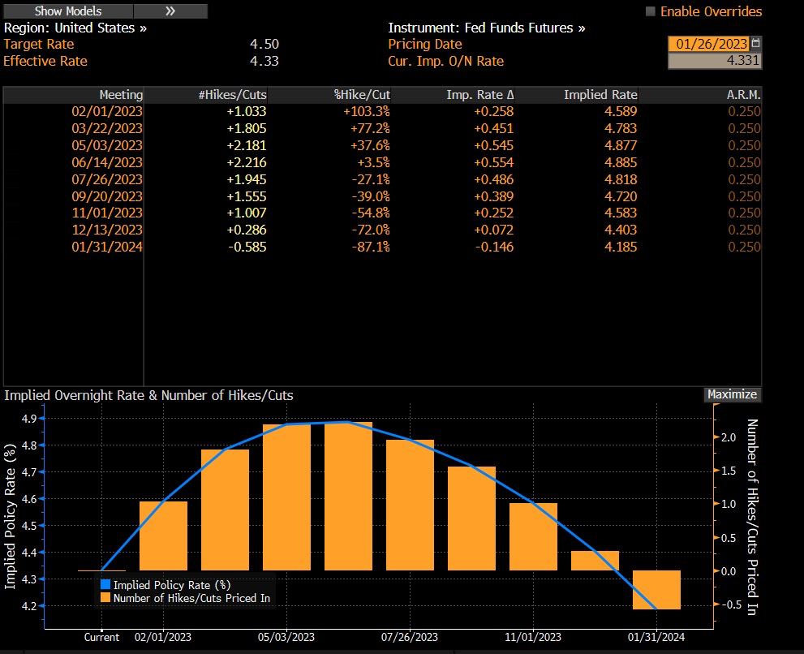Enable the Overrides checkbox
The width and height of the screenshot is (804, 654).
[x=650, y=11]
